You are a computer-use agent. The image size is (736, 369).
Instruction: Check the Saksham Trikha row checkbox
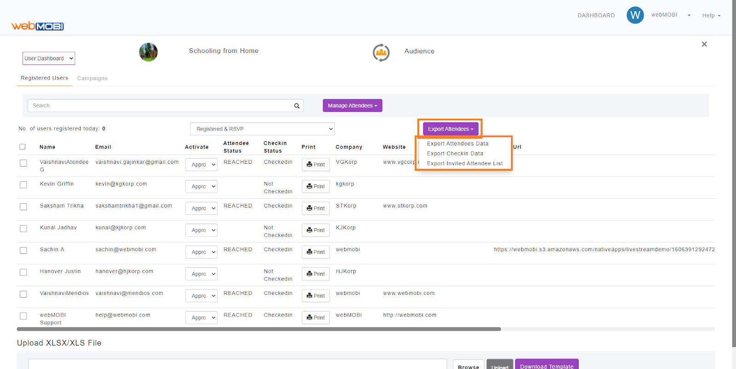23,207
